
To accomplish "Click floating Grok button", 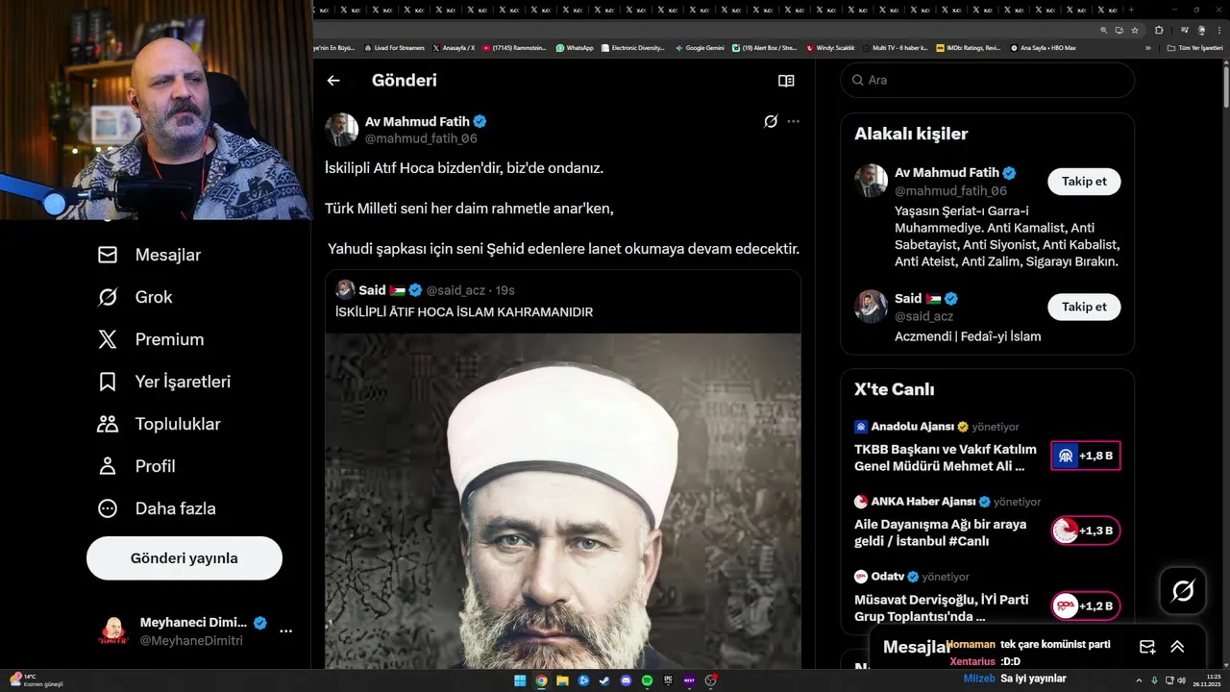I will pyautogui.click(x=1183, y=591).
